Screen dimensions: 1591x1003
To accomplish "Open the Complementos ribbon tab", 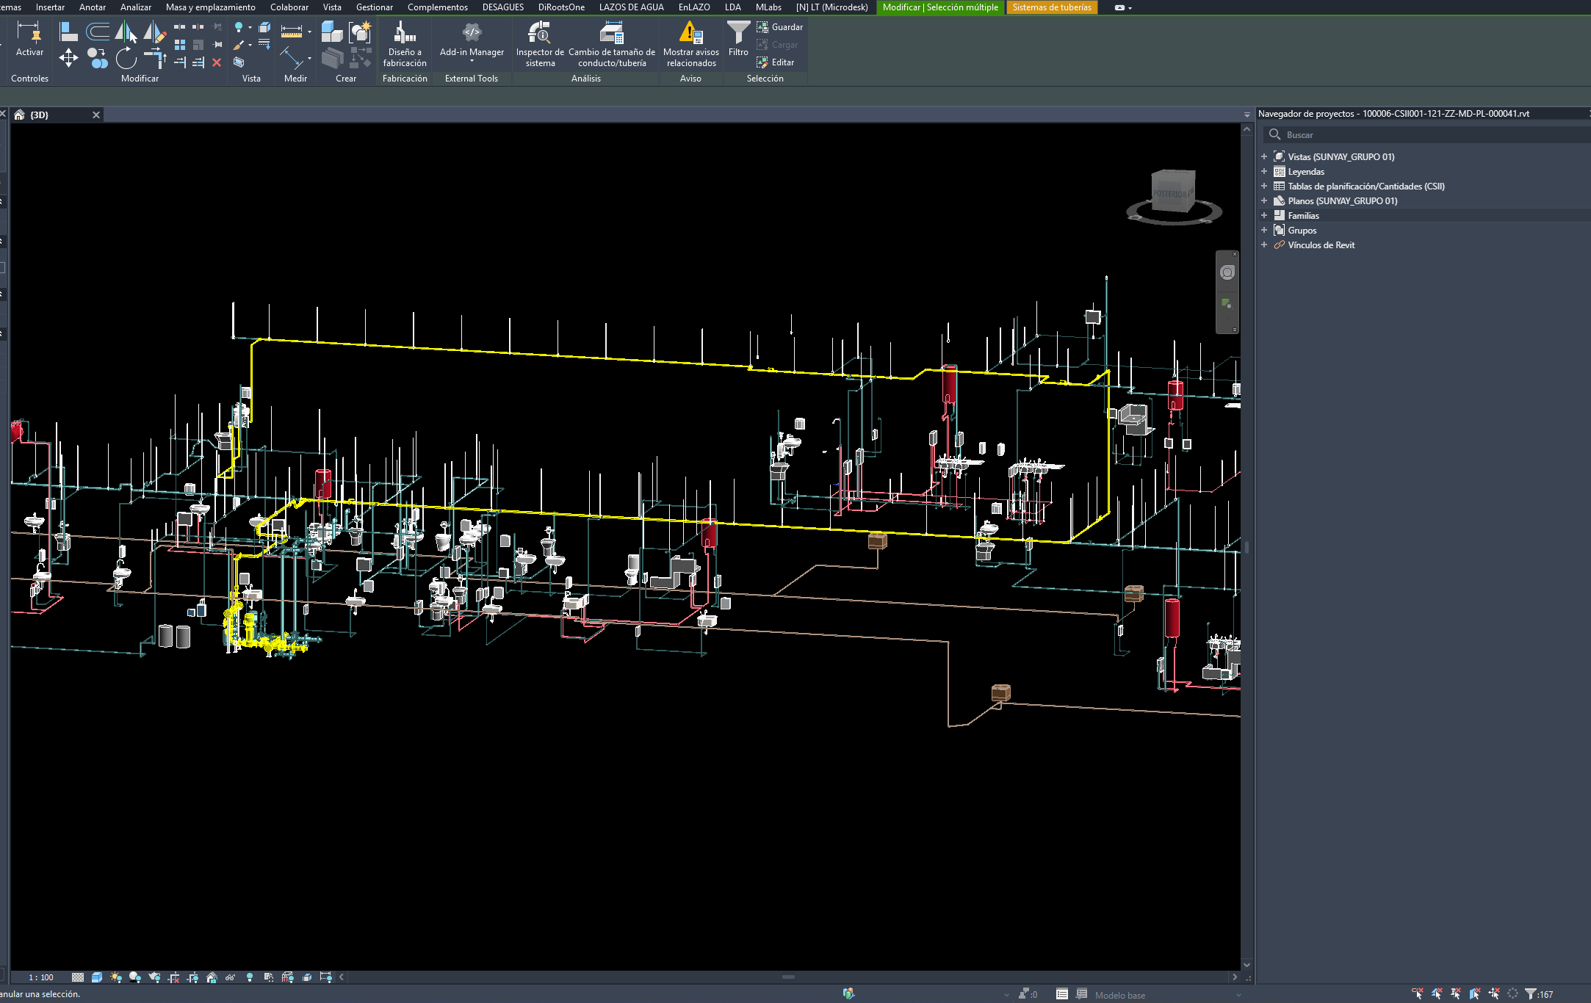I will point(438,7).
